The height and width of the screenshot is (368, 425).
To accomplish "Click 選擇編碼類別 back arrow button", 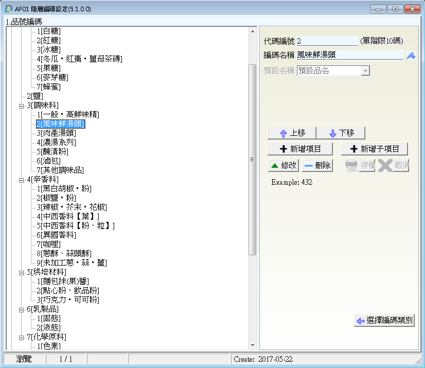I will point(384,321).
